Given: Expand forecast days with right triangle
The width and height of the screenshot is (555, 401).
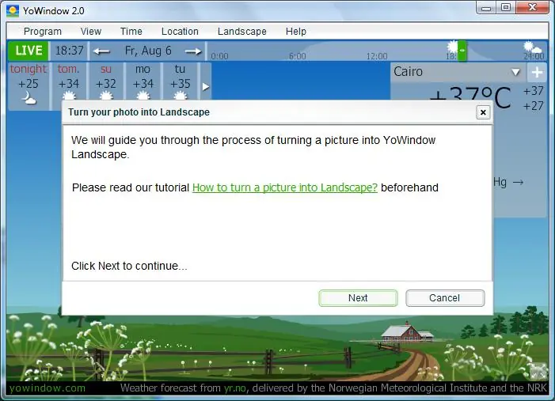Looking at the screenshot, I should coord(206,87).
